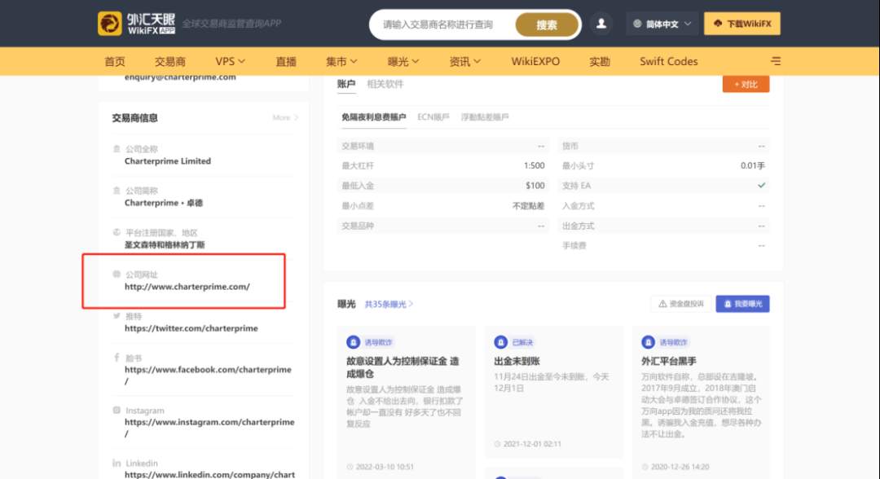Image resolution: width=880 pixels, height=479 pixels.
Task: Click the orange +对比 button
Action: 746,84
